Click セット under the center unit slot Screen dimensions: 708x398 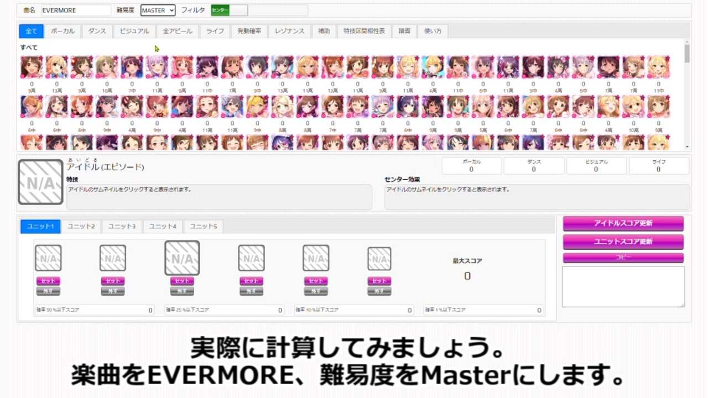(x=182, y=281)
